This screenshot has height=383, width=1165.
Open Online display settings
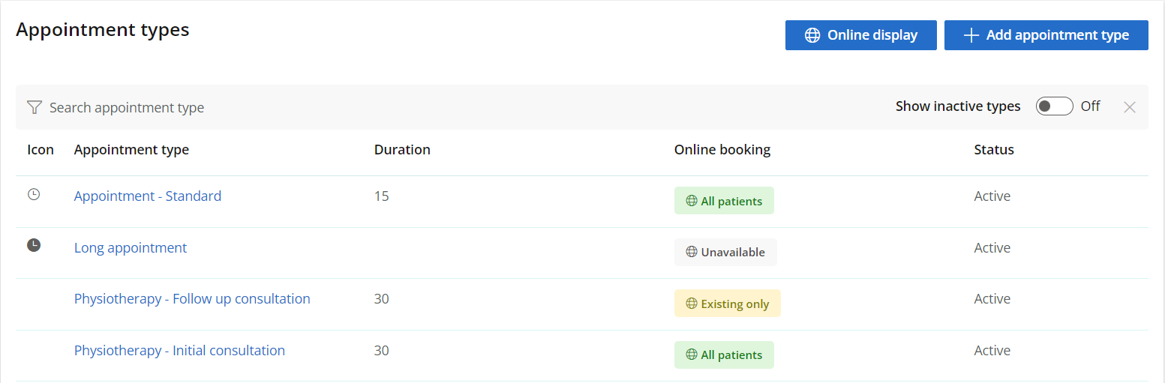[x=860, y=35]
